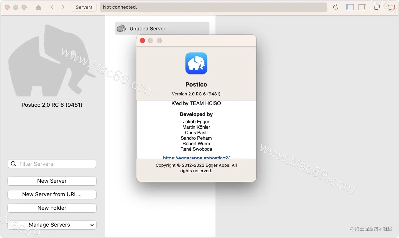Select the Untitled Server entry
The height and width of the screenshot is (238, 399).
[x=162, y=28]
